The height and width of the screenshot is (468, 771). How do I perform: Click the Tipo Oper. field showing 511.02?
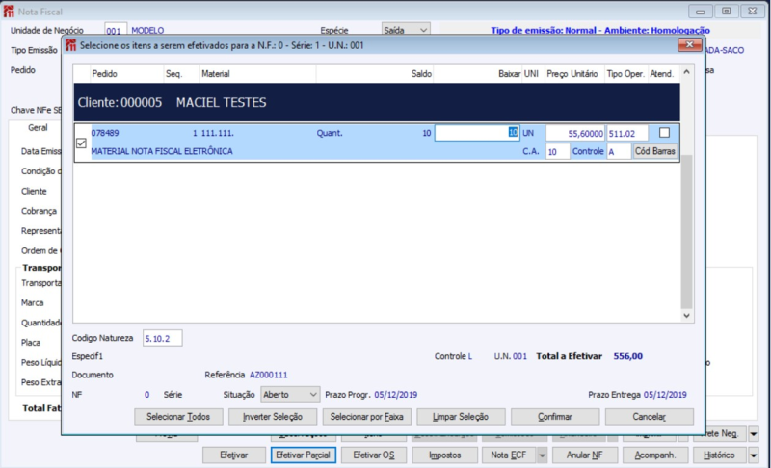pyautogui.click(x=627, y=133)
